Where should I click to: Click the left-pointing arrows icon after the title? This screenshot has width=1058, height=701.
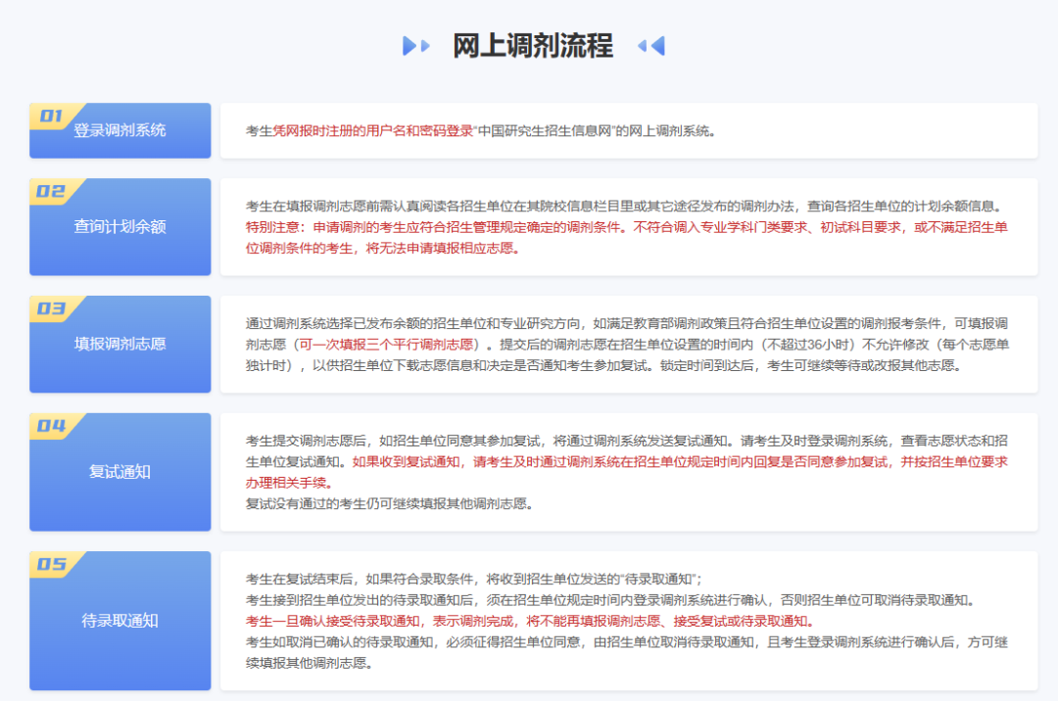650,45
